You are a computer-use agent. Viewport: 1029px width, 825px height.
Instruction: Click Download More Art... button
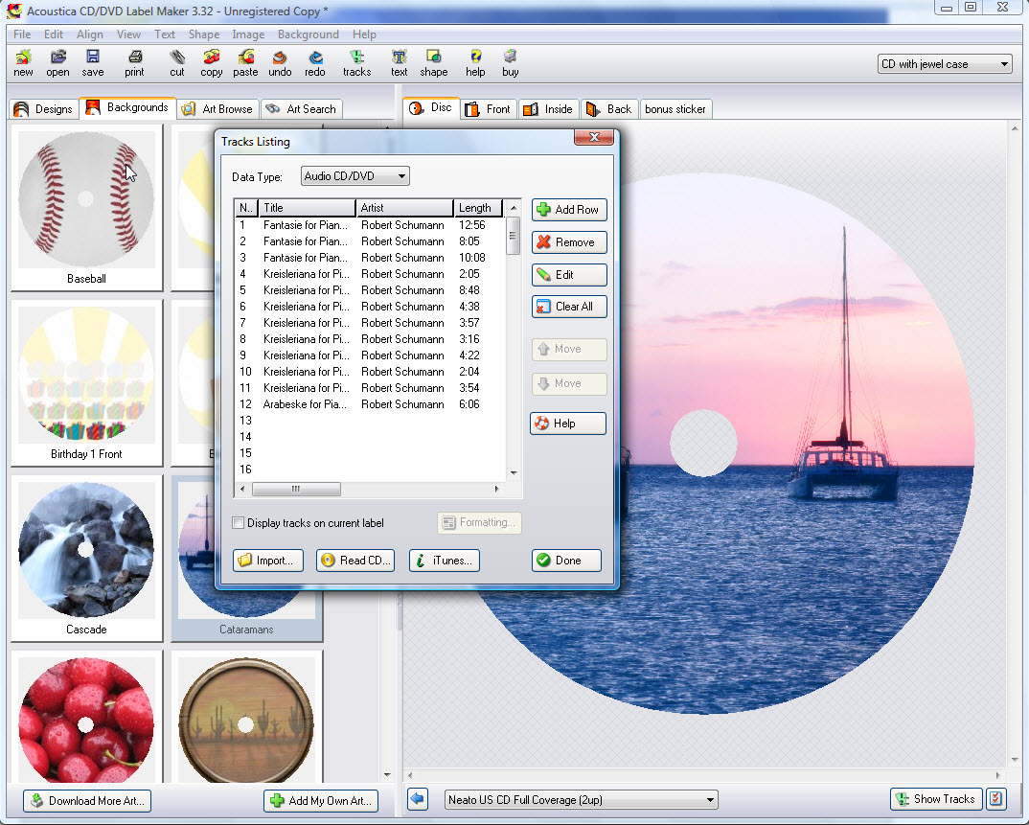[x=87, y=801]
